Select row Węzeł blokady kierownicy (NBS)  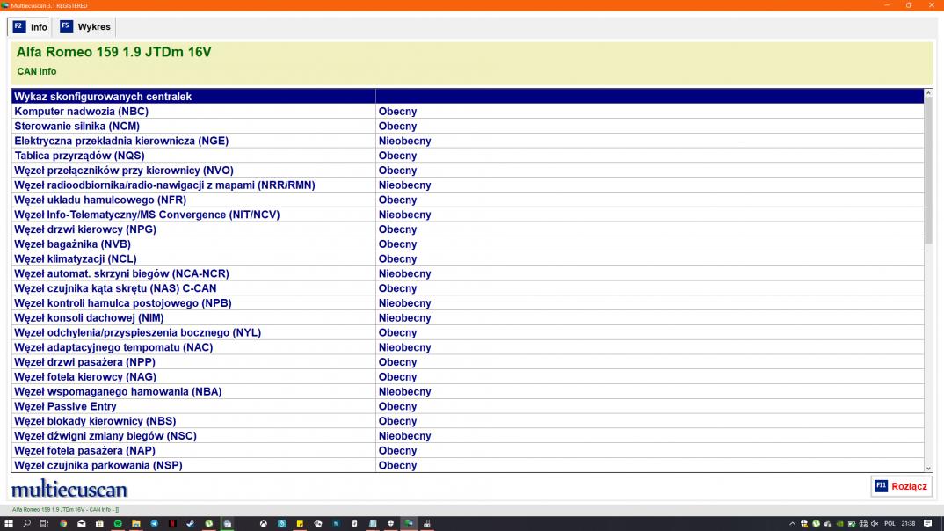(468, 421)
